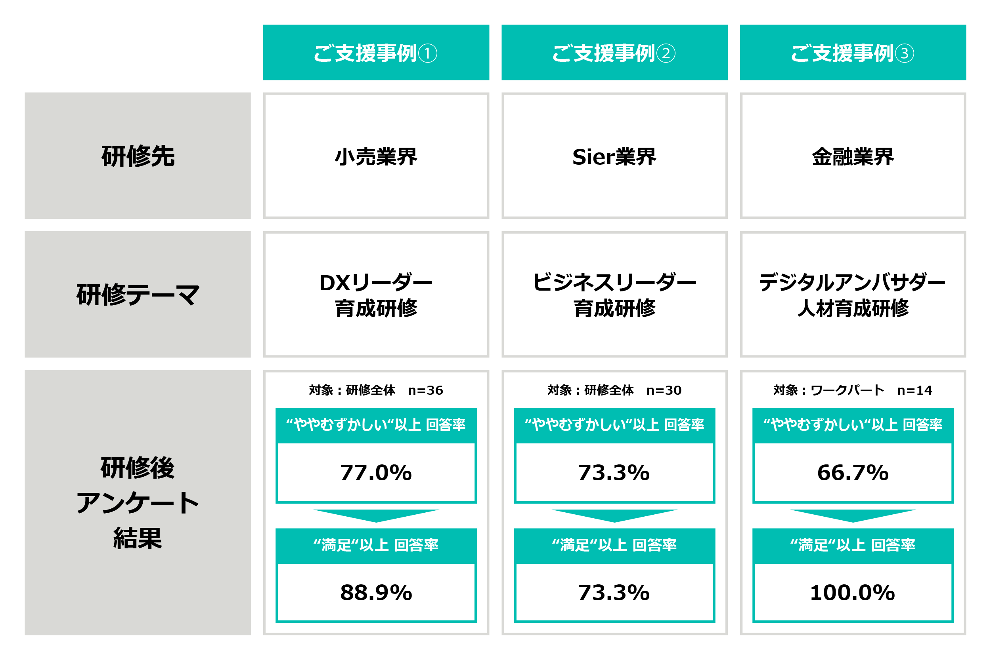Viewport: 991px width, 660px height.
Task: Click the ご支援事例① header
Action: (376, 53)
